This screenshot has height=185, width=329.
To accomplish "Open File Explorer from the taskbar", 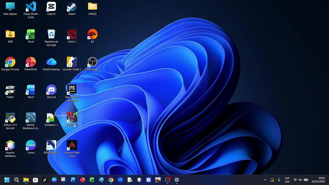I will [x=26, y=180].
